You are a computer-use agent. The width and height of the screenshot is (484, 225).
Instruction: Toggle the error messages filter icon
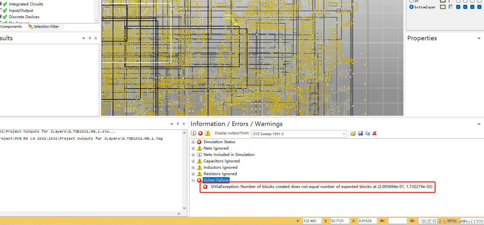coord(200,133)
